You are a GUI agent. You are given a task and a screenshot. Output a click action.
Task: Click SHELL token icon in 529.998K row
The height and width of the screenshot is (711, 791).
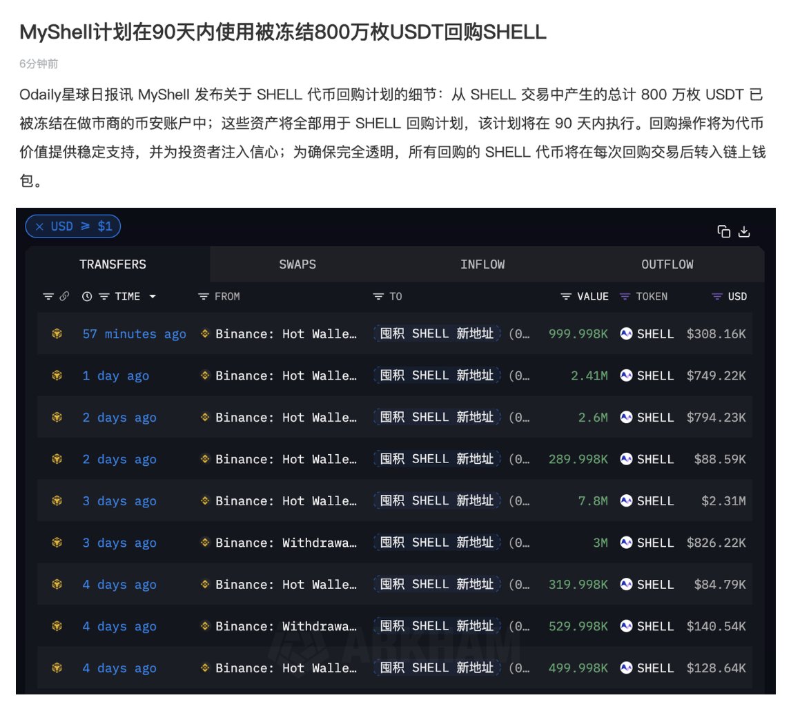[626, 626]
